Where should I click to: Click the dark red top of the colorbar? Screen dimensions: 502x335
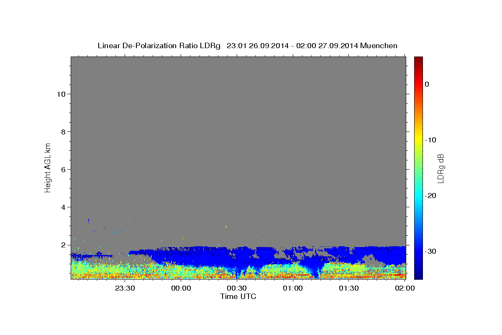(x=418, y=61)
